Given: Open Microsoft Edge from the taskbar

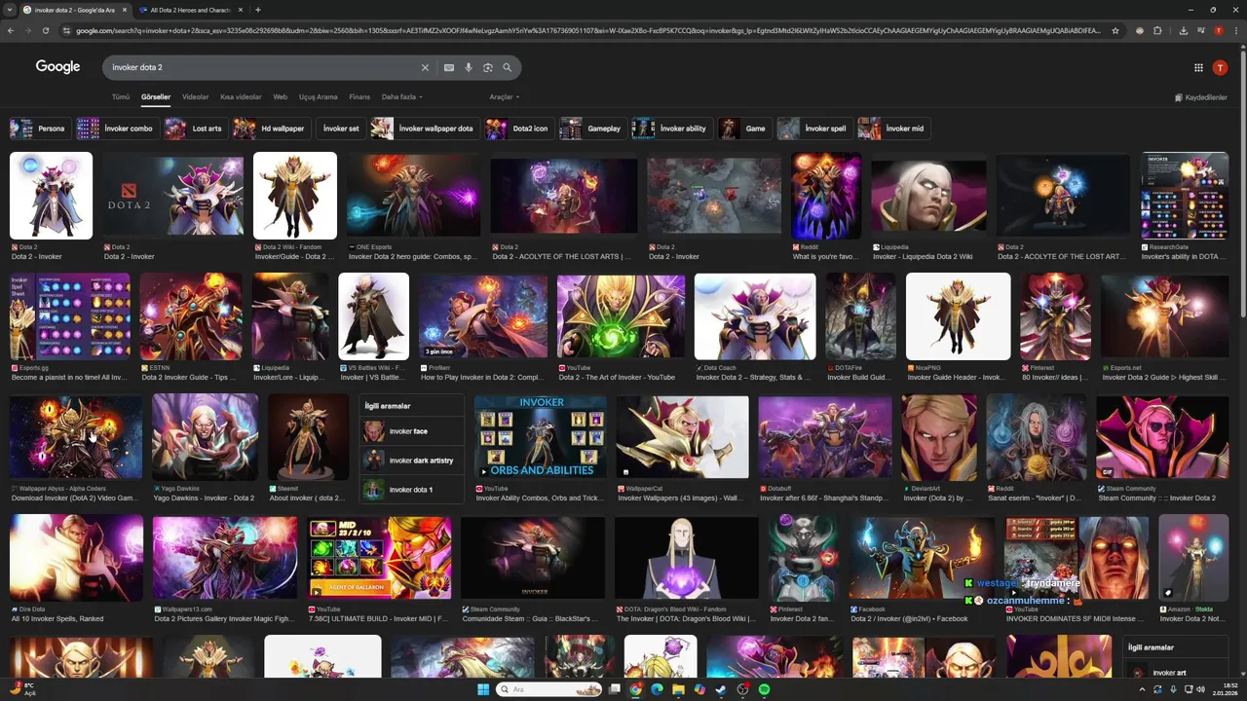Looking at the screenshot, I should [x=657, y=689].
